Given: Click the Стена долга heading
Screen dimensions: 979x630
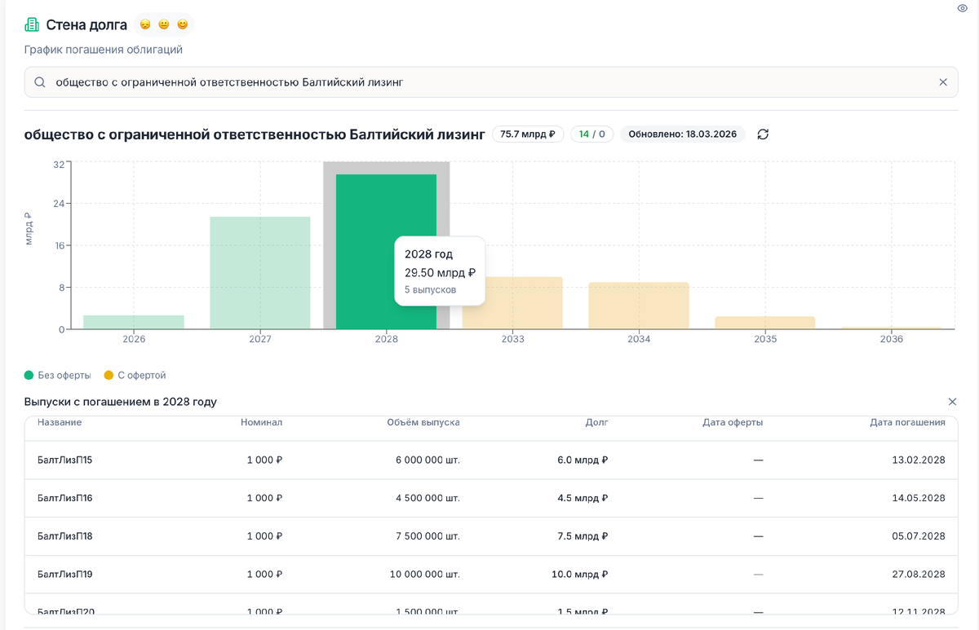Looking at the screenshot, I should 86,25.
